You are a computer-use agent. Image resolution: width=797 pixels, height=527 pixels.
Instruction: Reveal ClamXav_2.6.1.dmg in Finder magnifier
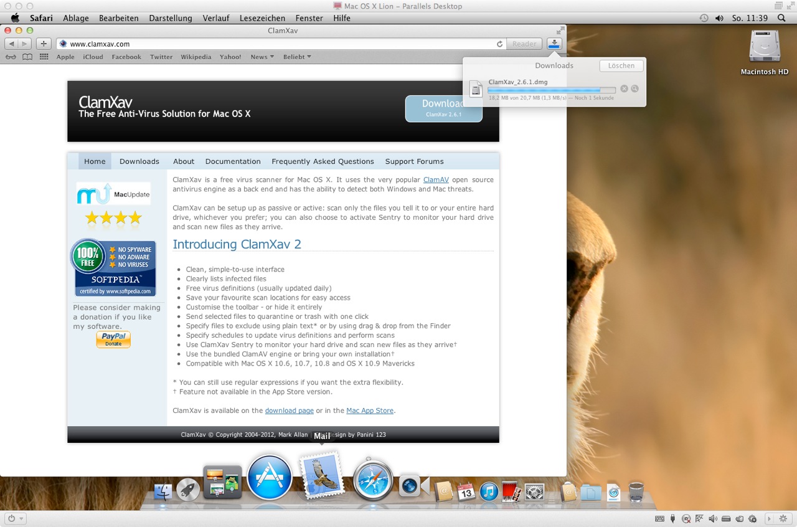click(634, 89)
